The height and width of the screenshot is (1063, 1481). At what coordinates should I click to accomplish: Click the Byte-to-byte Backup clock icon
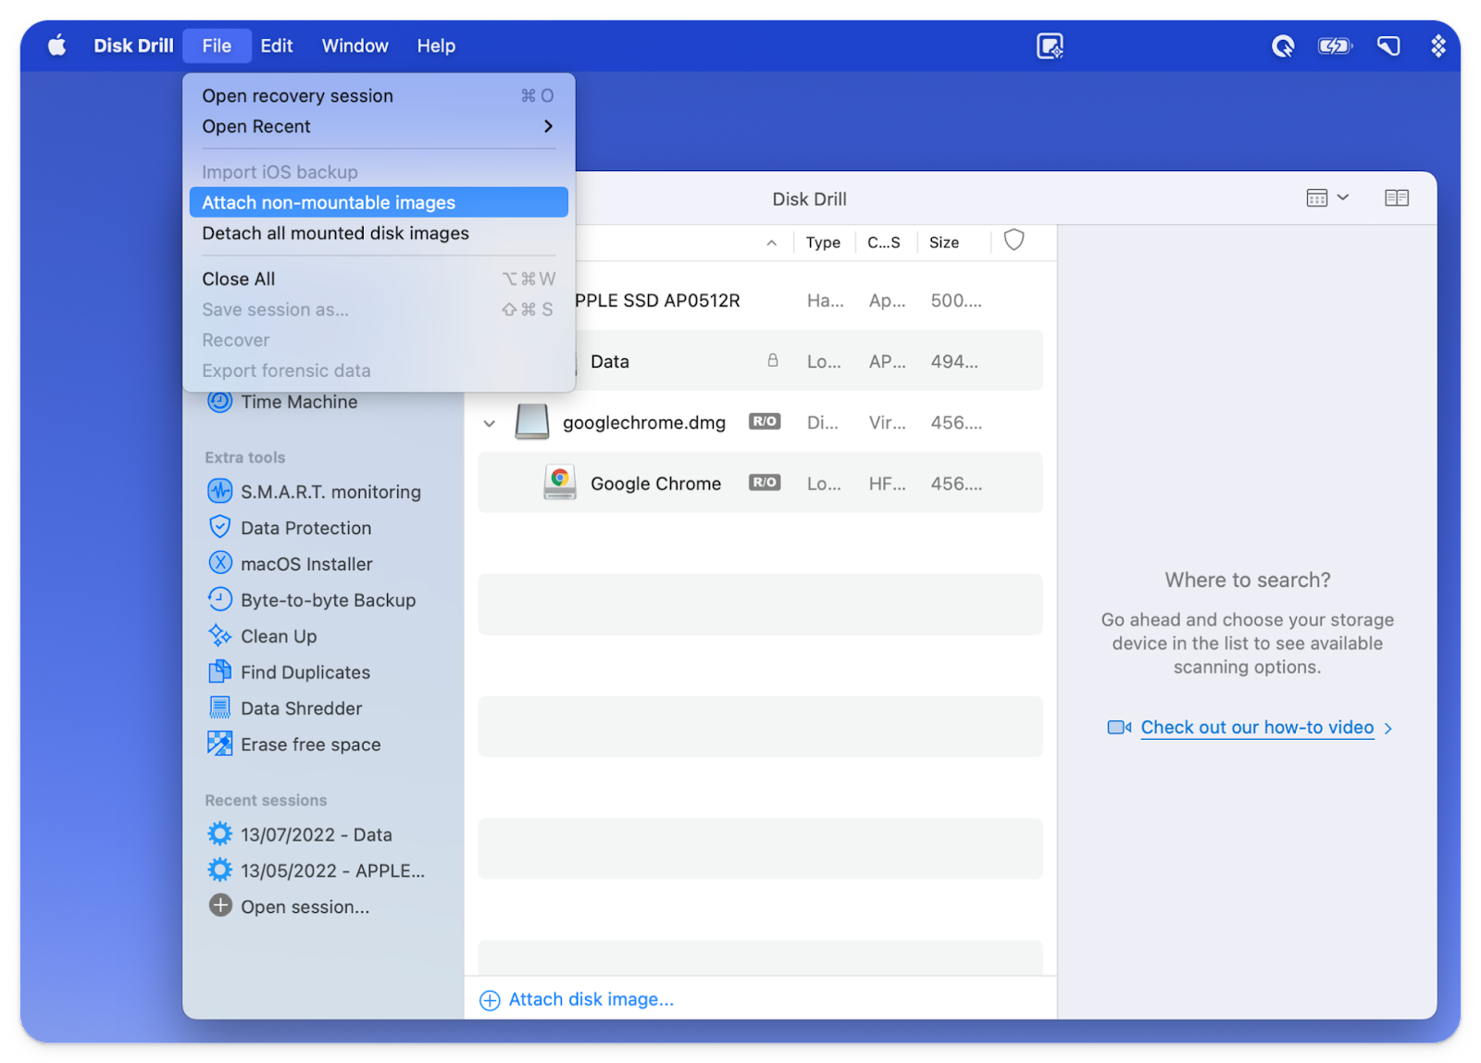[x=219, y=599]
